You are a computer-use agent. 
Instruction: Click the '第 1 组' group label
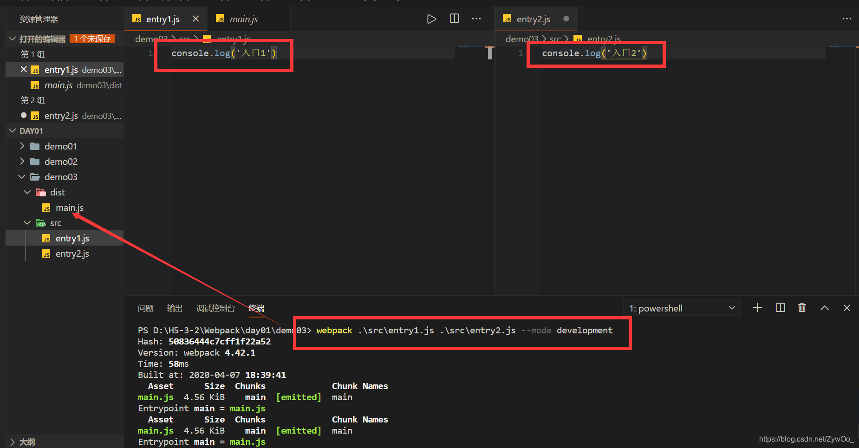(33, 54)
